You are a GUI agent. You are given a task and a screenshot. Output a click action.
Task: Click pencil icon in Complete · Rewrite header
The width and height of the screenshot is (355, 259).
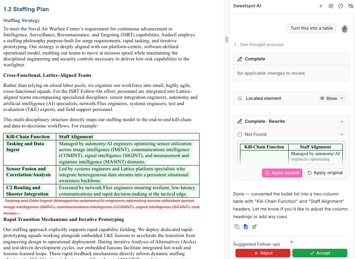click(240, 121)
